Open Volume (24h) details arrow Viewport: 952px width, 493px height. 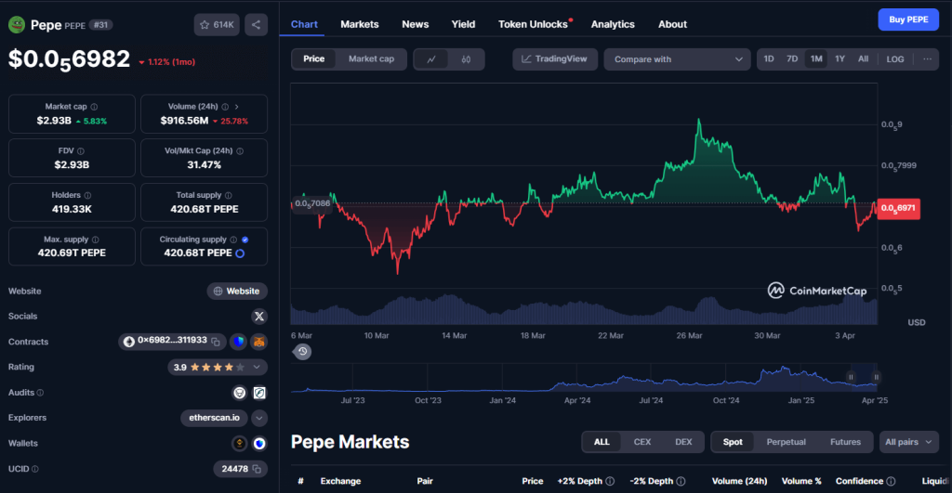pyautogui.click(x=237, y=107)
